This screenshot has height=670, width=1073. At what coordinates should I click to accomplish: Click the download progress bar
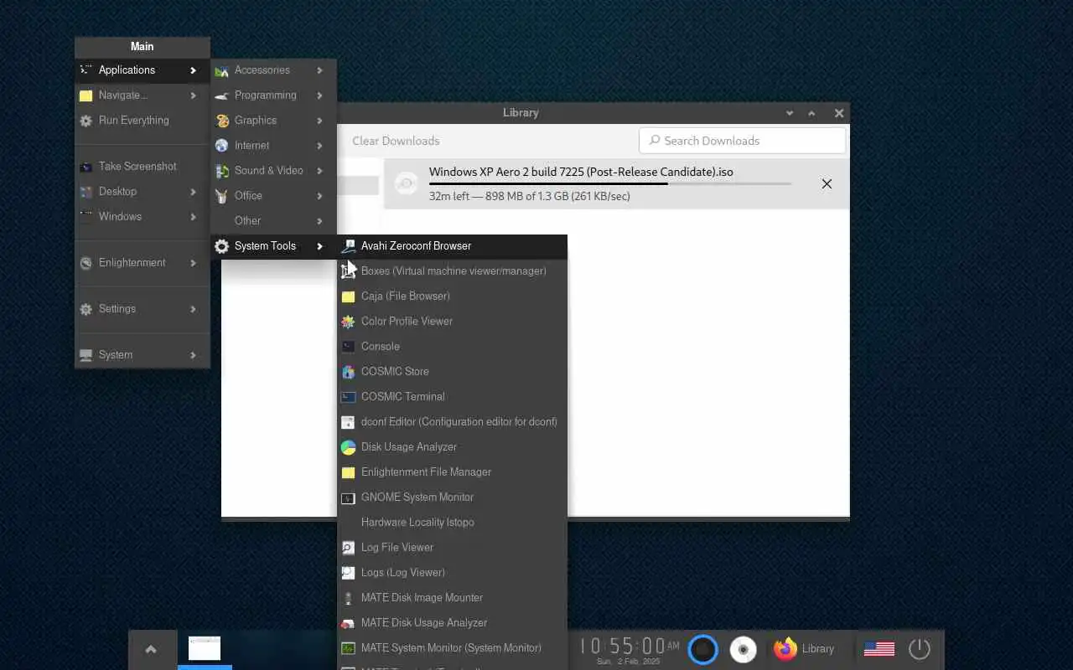tap(609, 183)
